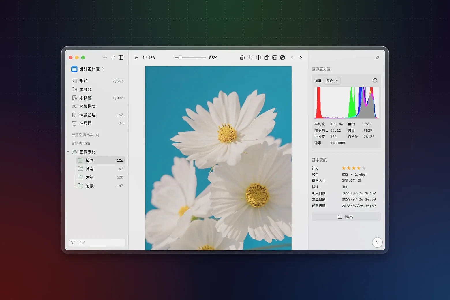This screenshot has width=450, height=300.
Task: Open the 垃圾桶 trash
Action: click(x=97, y=123)
